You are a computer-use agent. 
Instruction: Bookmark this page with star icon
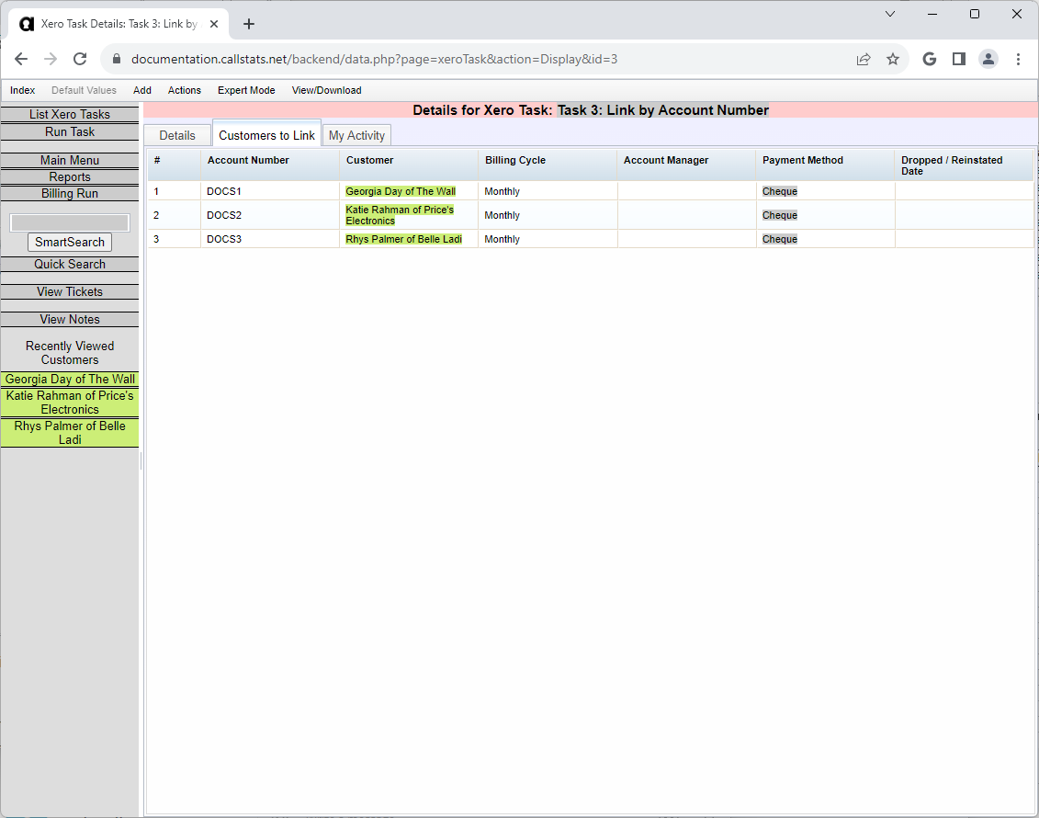tap(892, 59)
